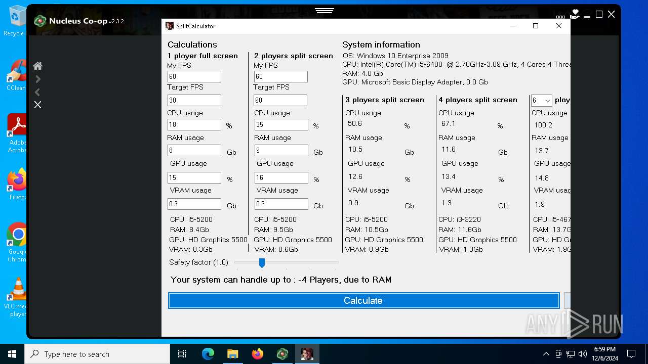Image resolution: width=648 pixels, height=364 pixels.
Task: Launch Microsoft Edge from taskbar
Action: [x=208, y=354]
